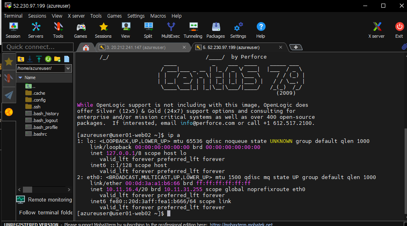Open the Macros menu in the menu bar

(158, 16)
